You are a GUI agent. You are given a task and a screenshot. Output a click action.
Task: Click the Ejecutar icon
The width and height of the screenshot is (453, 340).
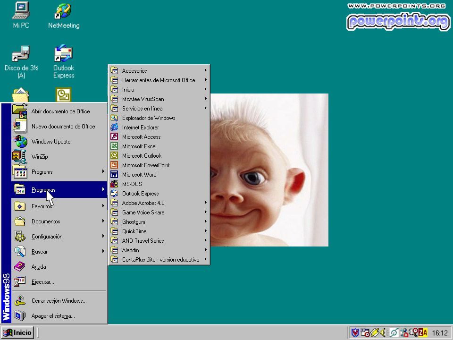(20, 281)
